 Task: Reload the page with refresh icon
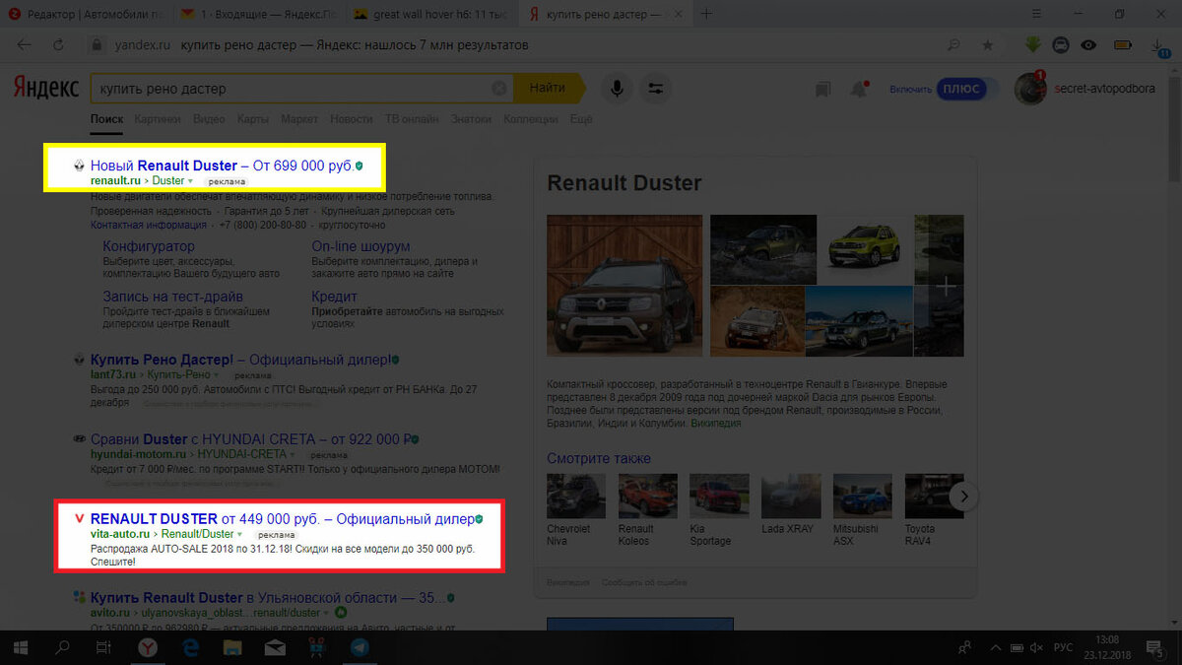59,45
